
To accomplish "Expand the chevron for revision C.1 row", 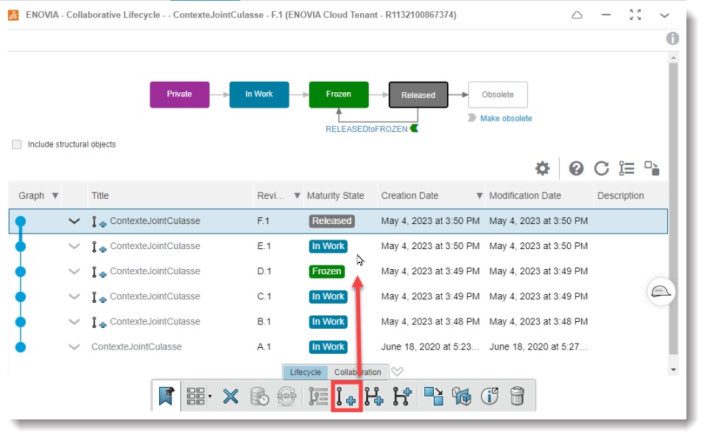I will point(74,296).
